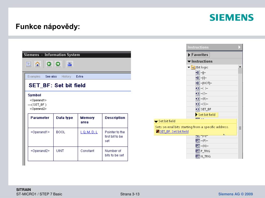Navigate back with green left arrow
Viewport: 265px width, 198px height.
(49, 64)
